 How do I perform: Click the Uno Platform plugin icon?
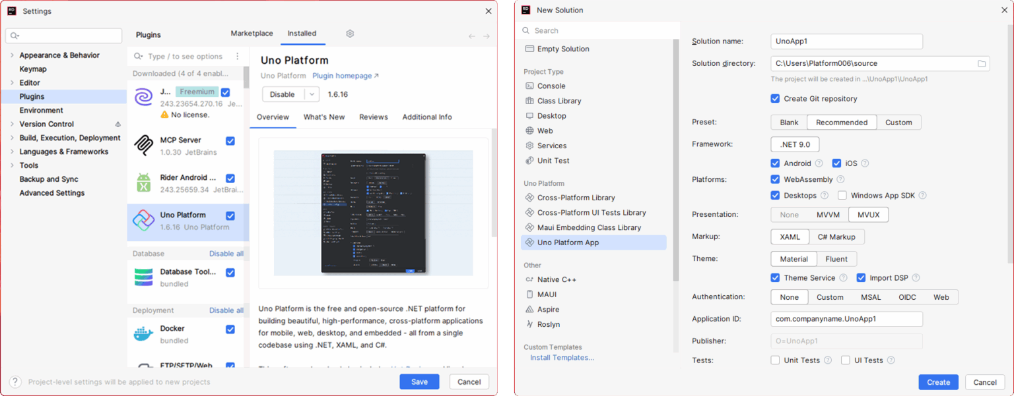click(143, 221)
